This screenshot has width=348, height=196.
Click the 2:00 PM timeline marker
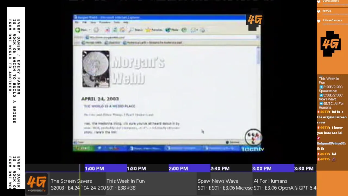coord(178,169)
